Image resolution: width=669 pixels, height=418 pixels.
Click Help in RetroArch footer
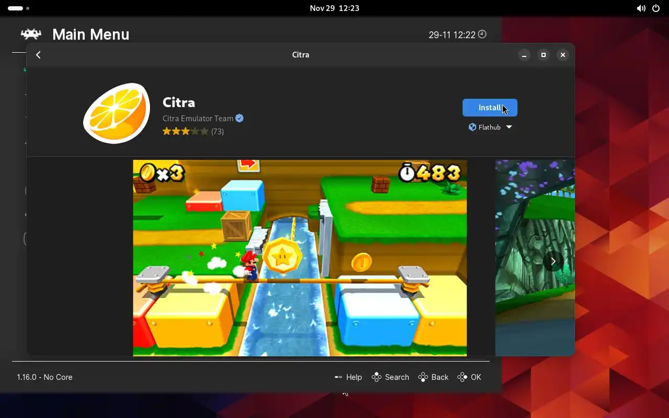point(348,377)
